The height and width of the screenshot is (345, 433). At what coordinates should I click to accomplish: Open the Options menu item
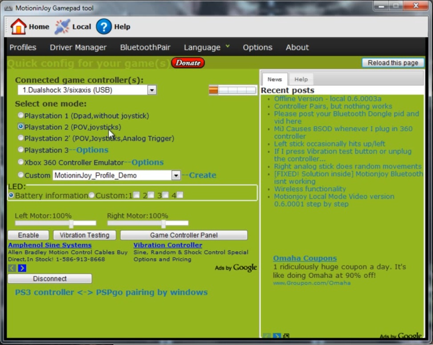258,47
